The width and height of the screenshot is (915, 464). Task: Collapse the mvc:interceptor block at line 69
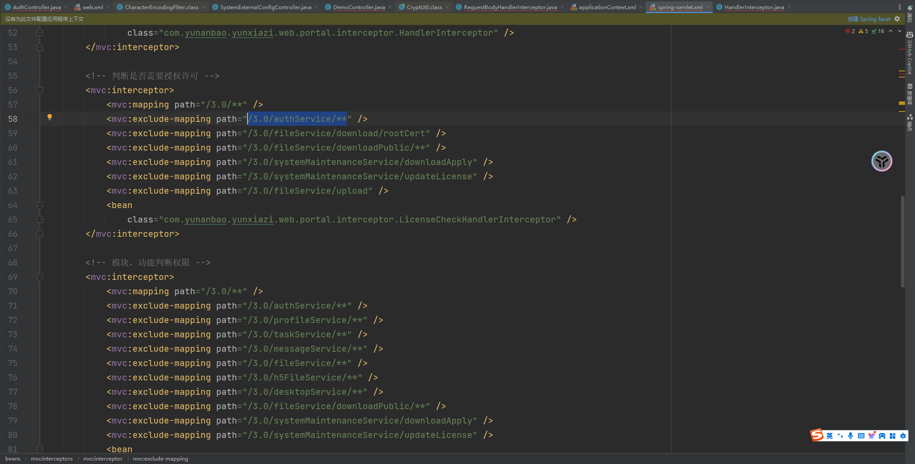tap(40, 277)
